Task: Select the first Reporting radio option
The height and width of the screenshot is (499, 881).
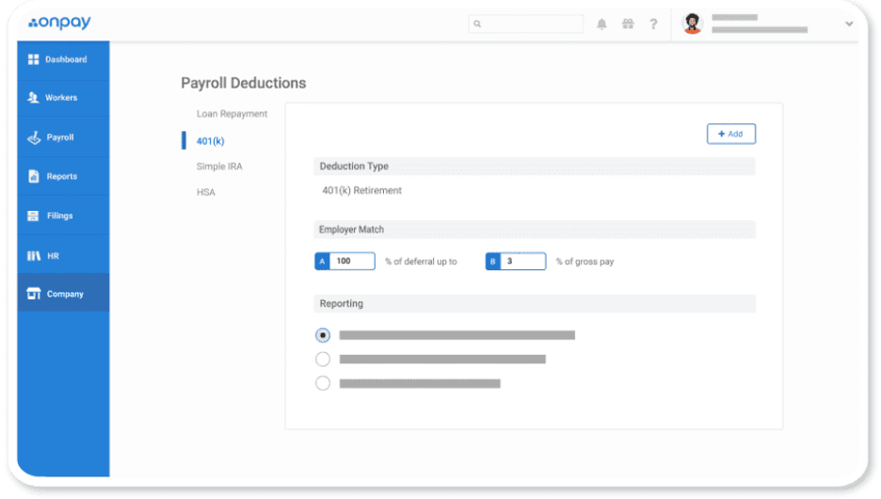Action: click(x=323, y=335)
